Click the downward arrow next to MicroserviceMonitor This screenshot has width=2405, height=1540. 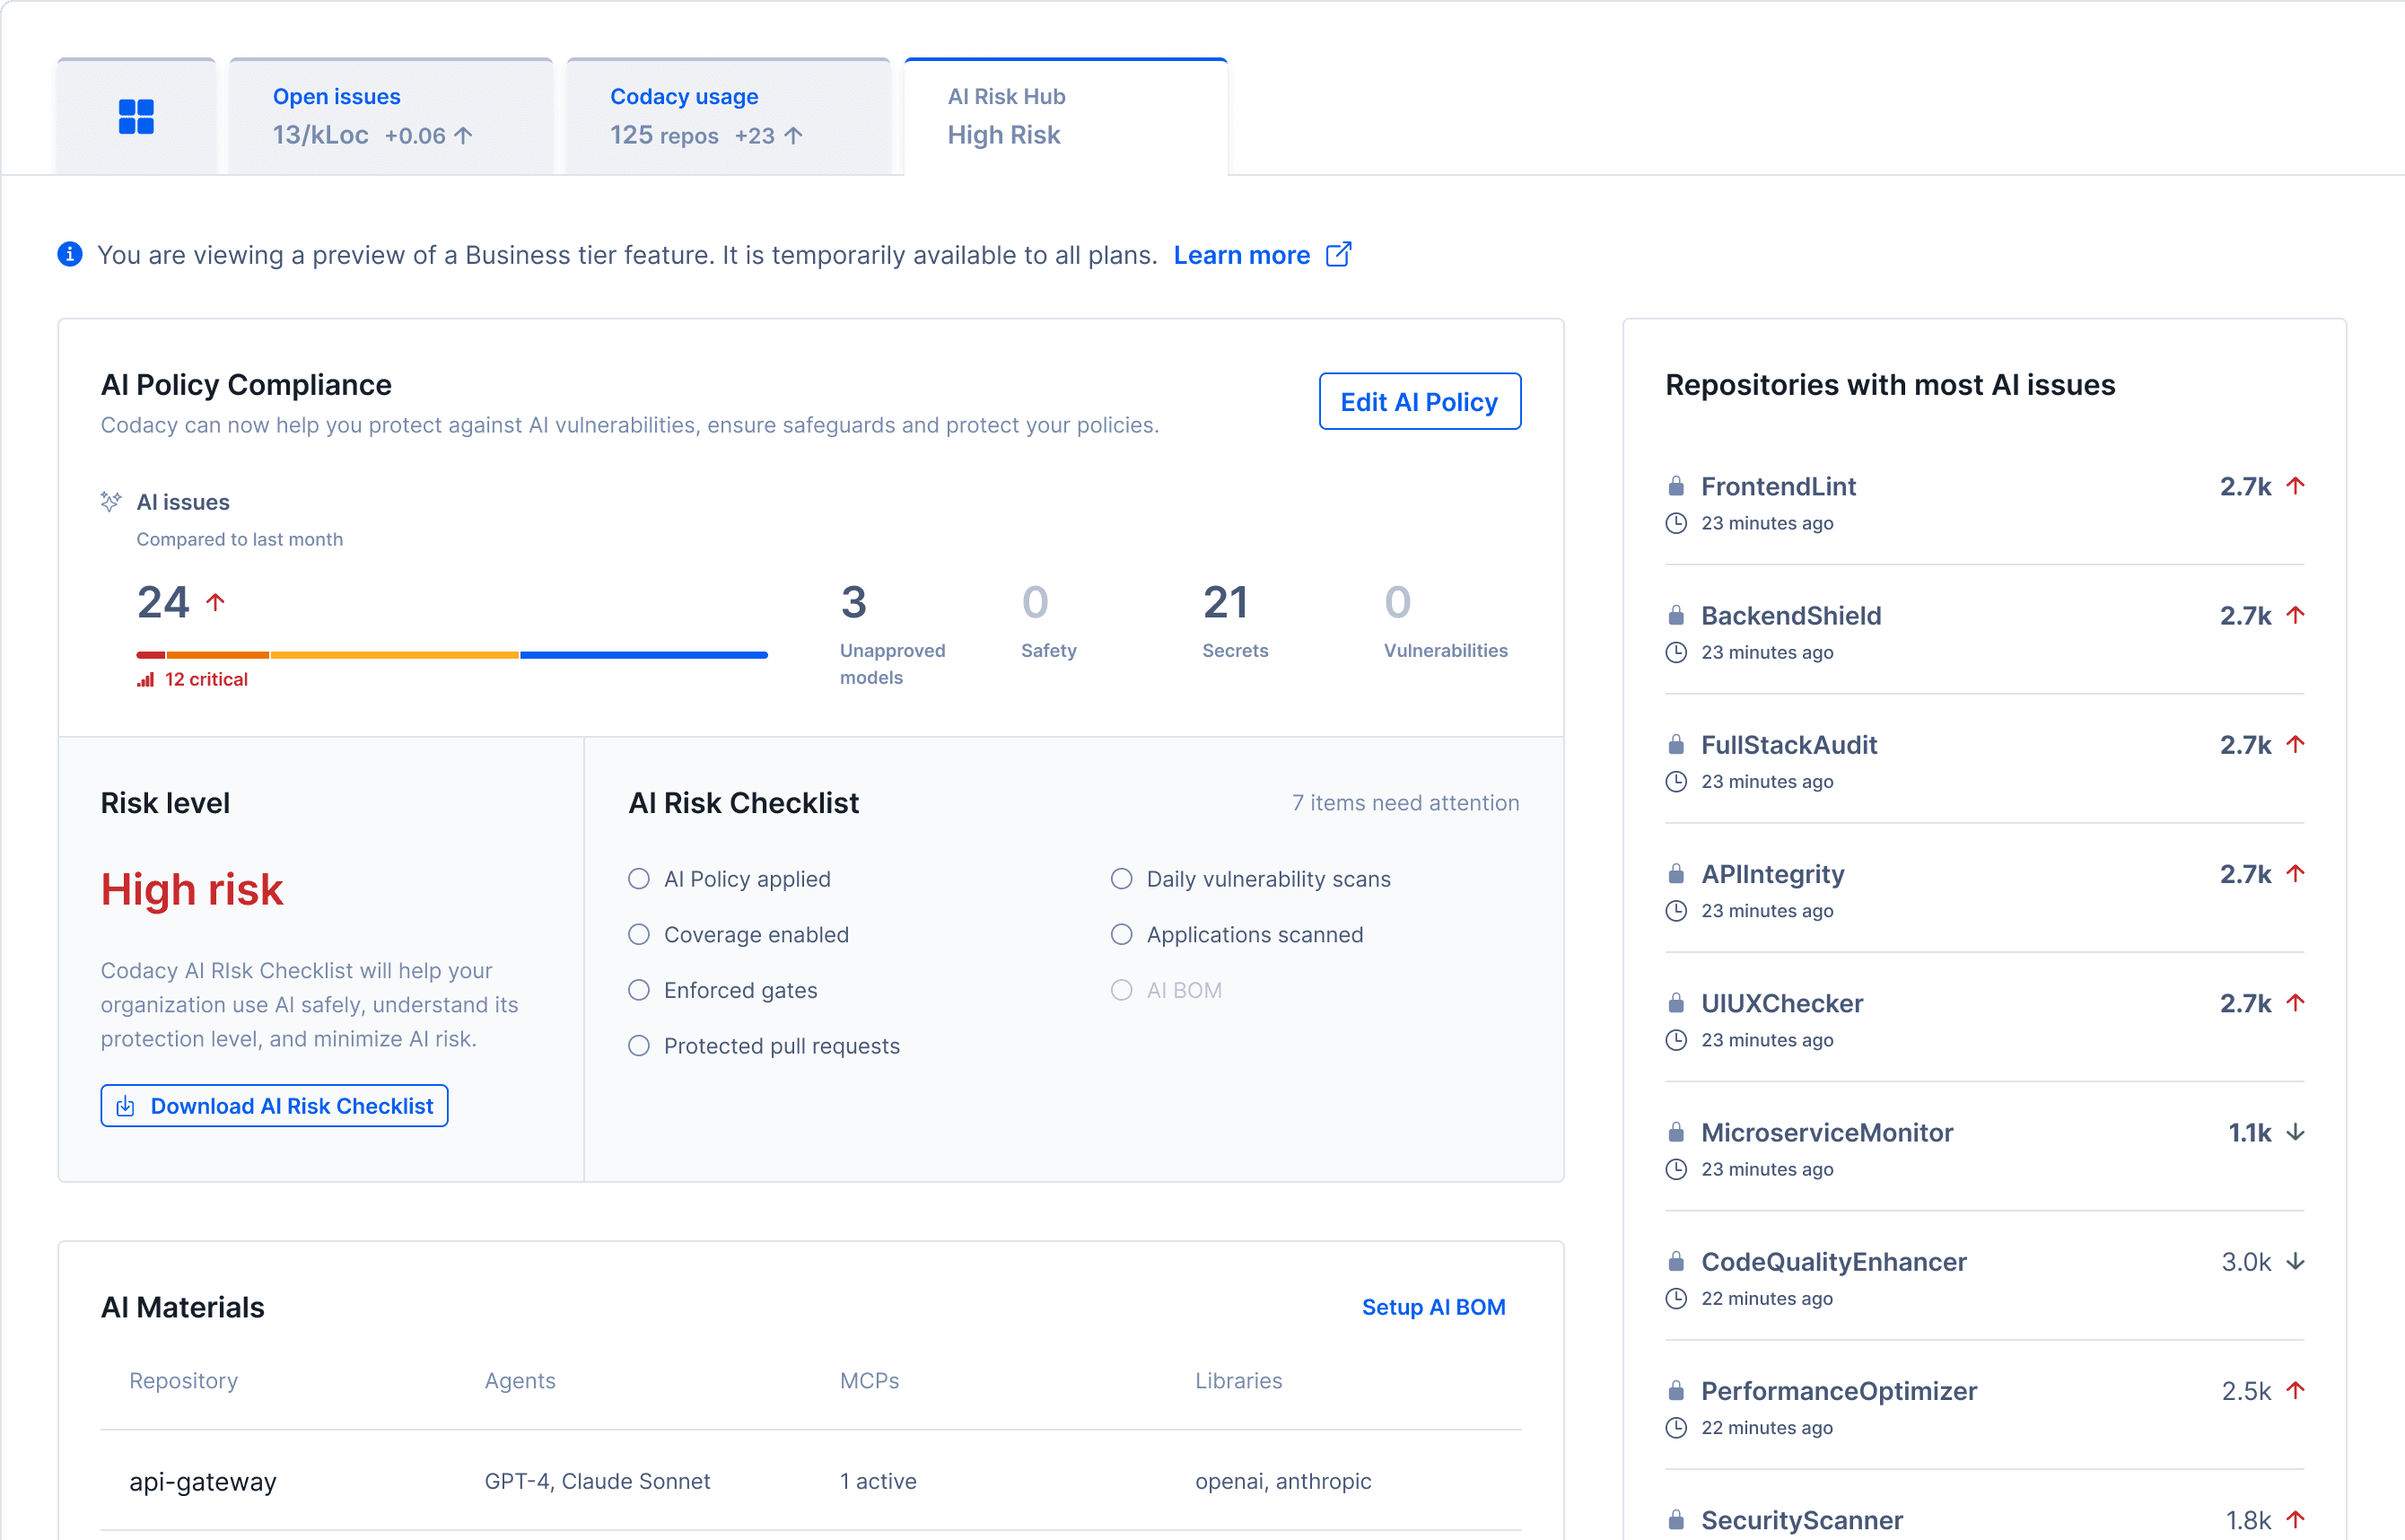point(2295,1132)
